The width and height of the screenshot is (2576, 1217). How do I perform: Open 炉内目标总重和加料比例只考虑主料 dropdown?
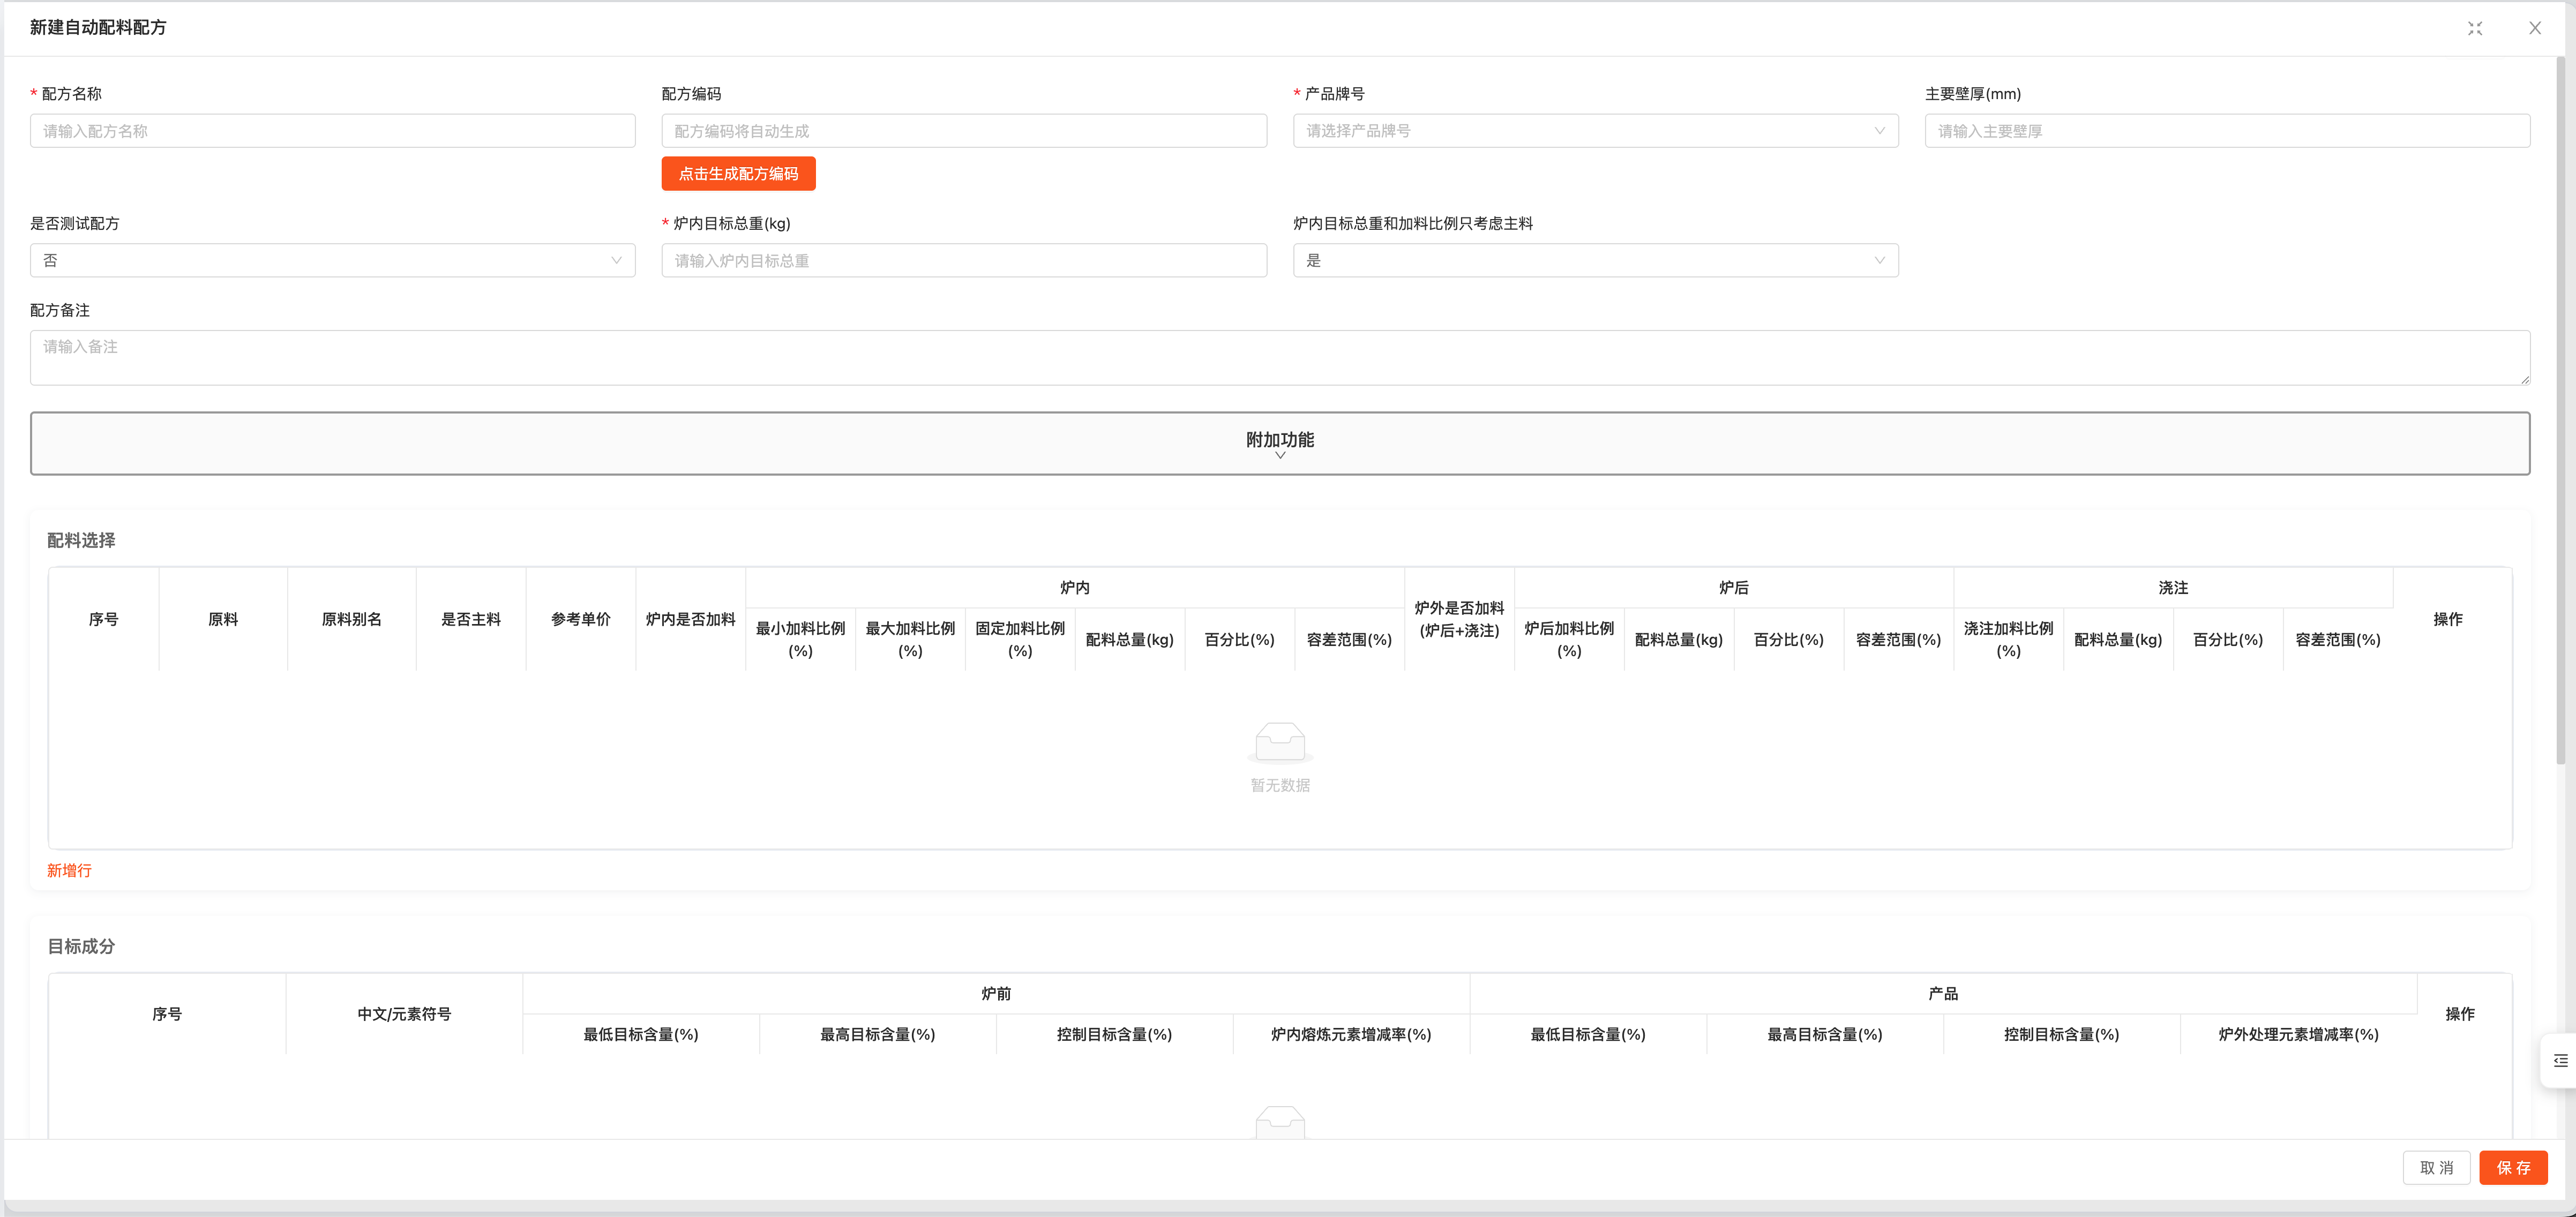[1595, 260]
